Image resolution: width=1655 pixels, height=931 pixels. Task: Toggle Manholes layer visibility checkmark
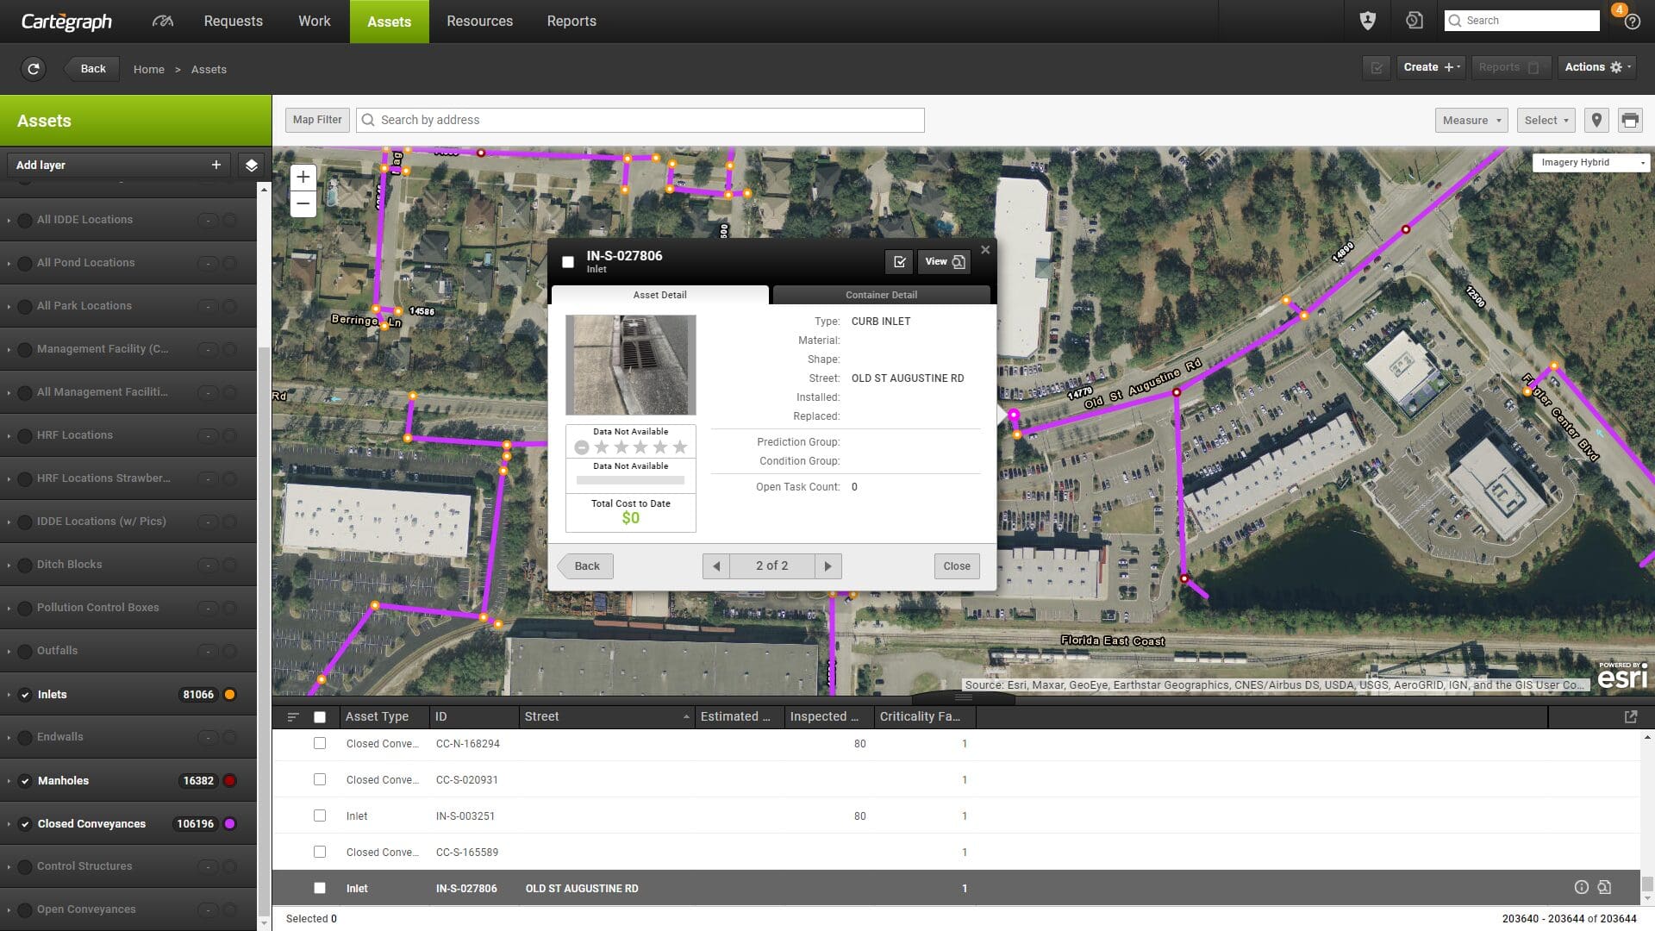25,781
